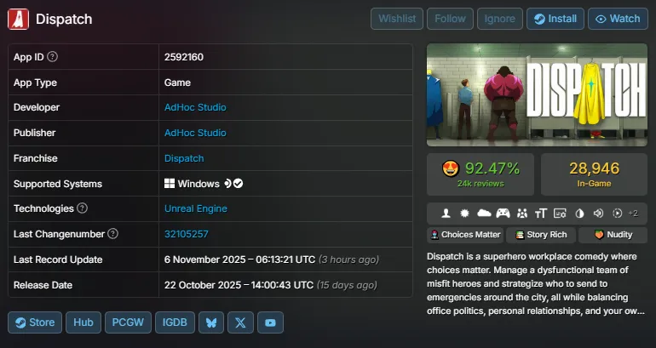Click the Ignore button
This screenshot has height=348, width=656.
tap(500, 19)
